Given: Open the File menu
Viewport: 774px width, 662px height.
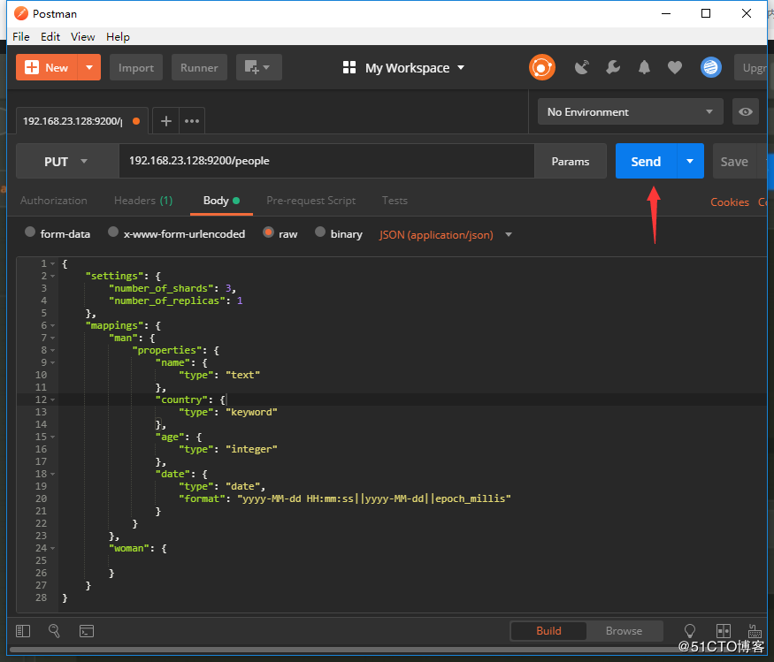Looking at the screenshot, I should [x=20, y=37].
